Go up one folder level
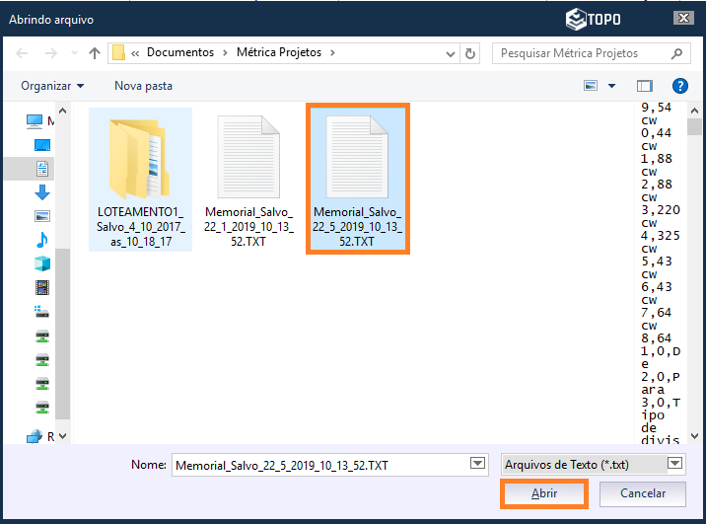706x524 pixels. point(95,53)
